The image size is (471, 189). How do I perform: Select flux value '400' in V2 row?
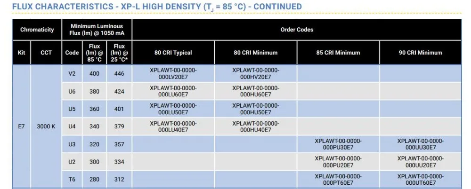click(x=94, y=73)
